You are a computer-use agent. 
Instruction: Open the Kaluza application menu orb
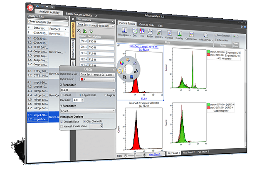(x=30, y=8)
